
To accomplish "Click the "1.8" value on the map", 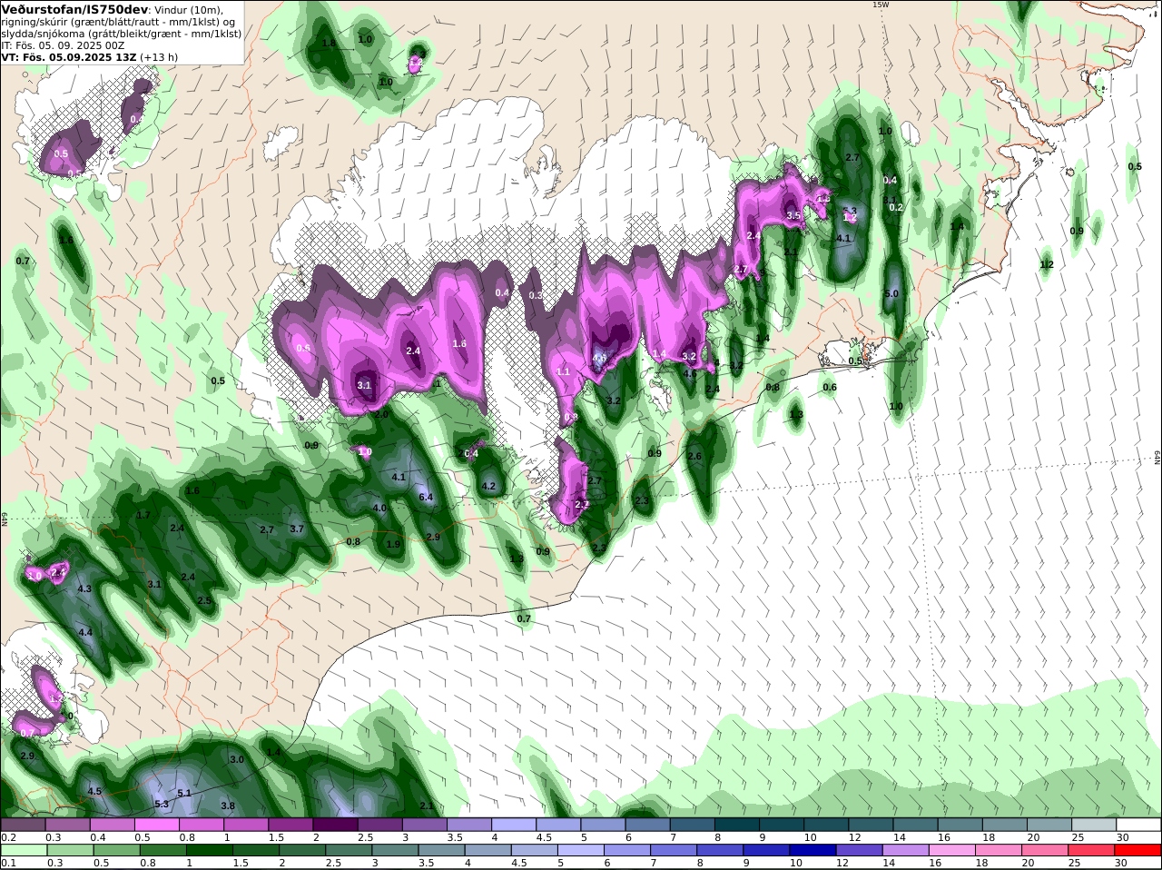I will tap(329, 43).
